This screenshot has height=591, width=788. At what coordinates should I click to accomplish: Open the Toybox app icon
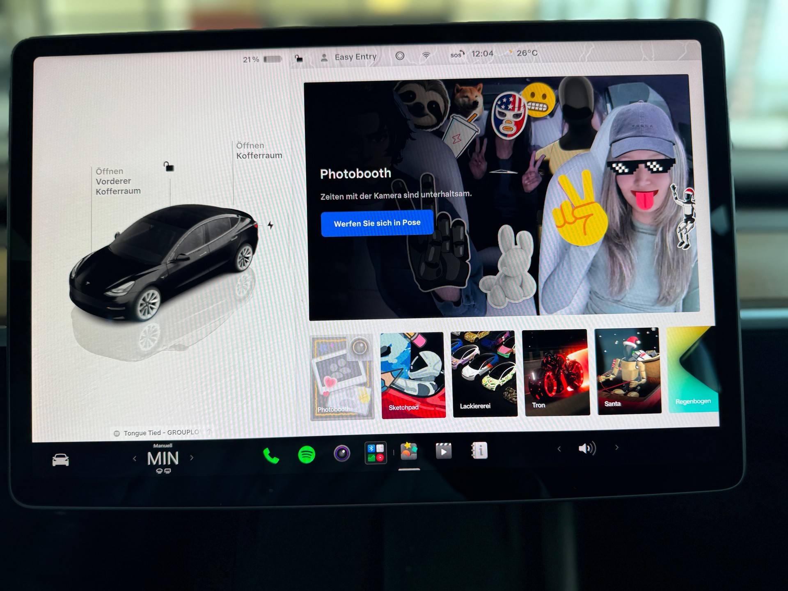coord(409,451)
